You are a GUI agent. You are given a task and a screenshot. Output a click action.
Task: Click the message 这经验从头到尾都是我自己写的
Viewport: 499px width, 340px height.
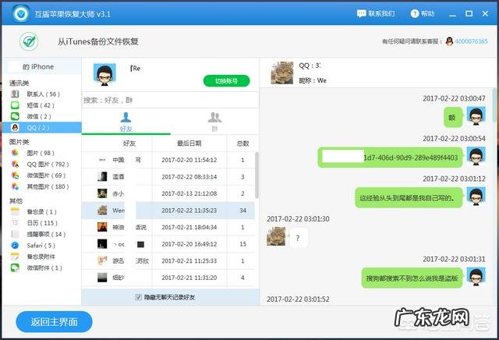pyautogui.click(x=409, y=198)
